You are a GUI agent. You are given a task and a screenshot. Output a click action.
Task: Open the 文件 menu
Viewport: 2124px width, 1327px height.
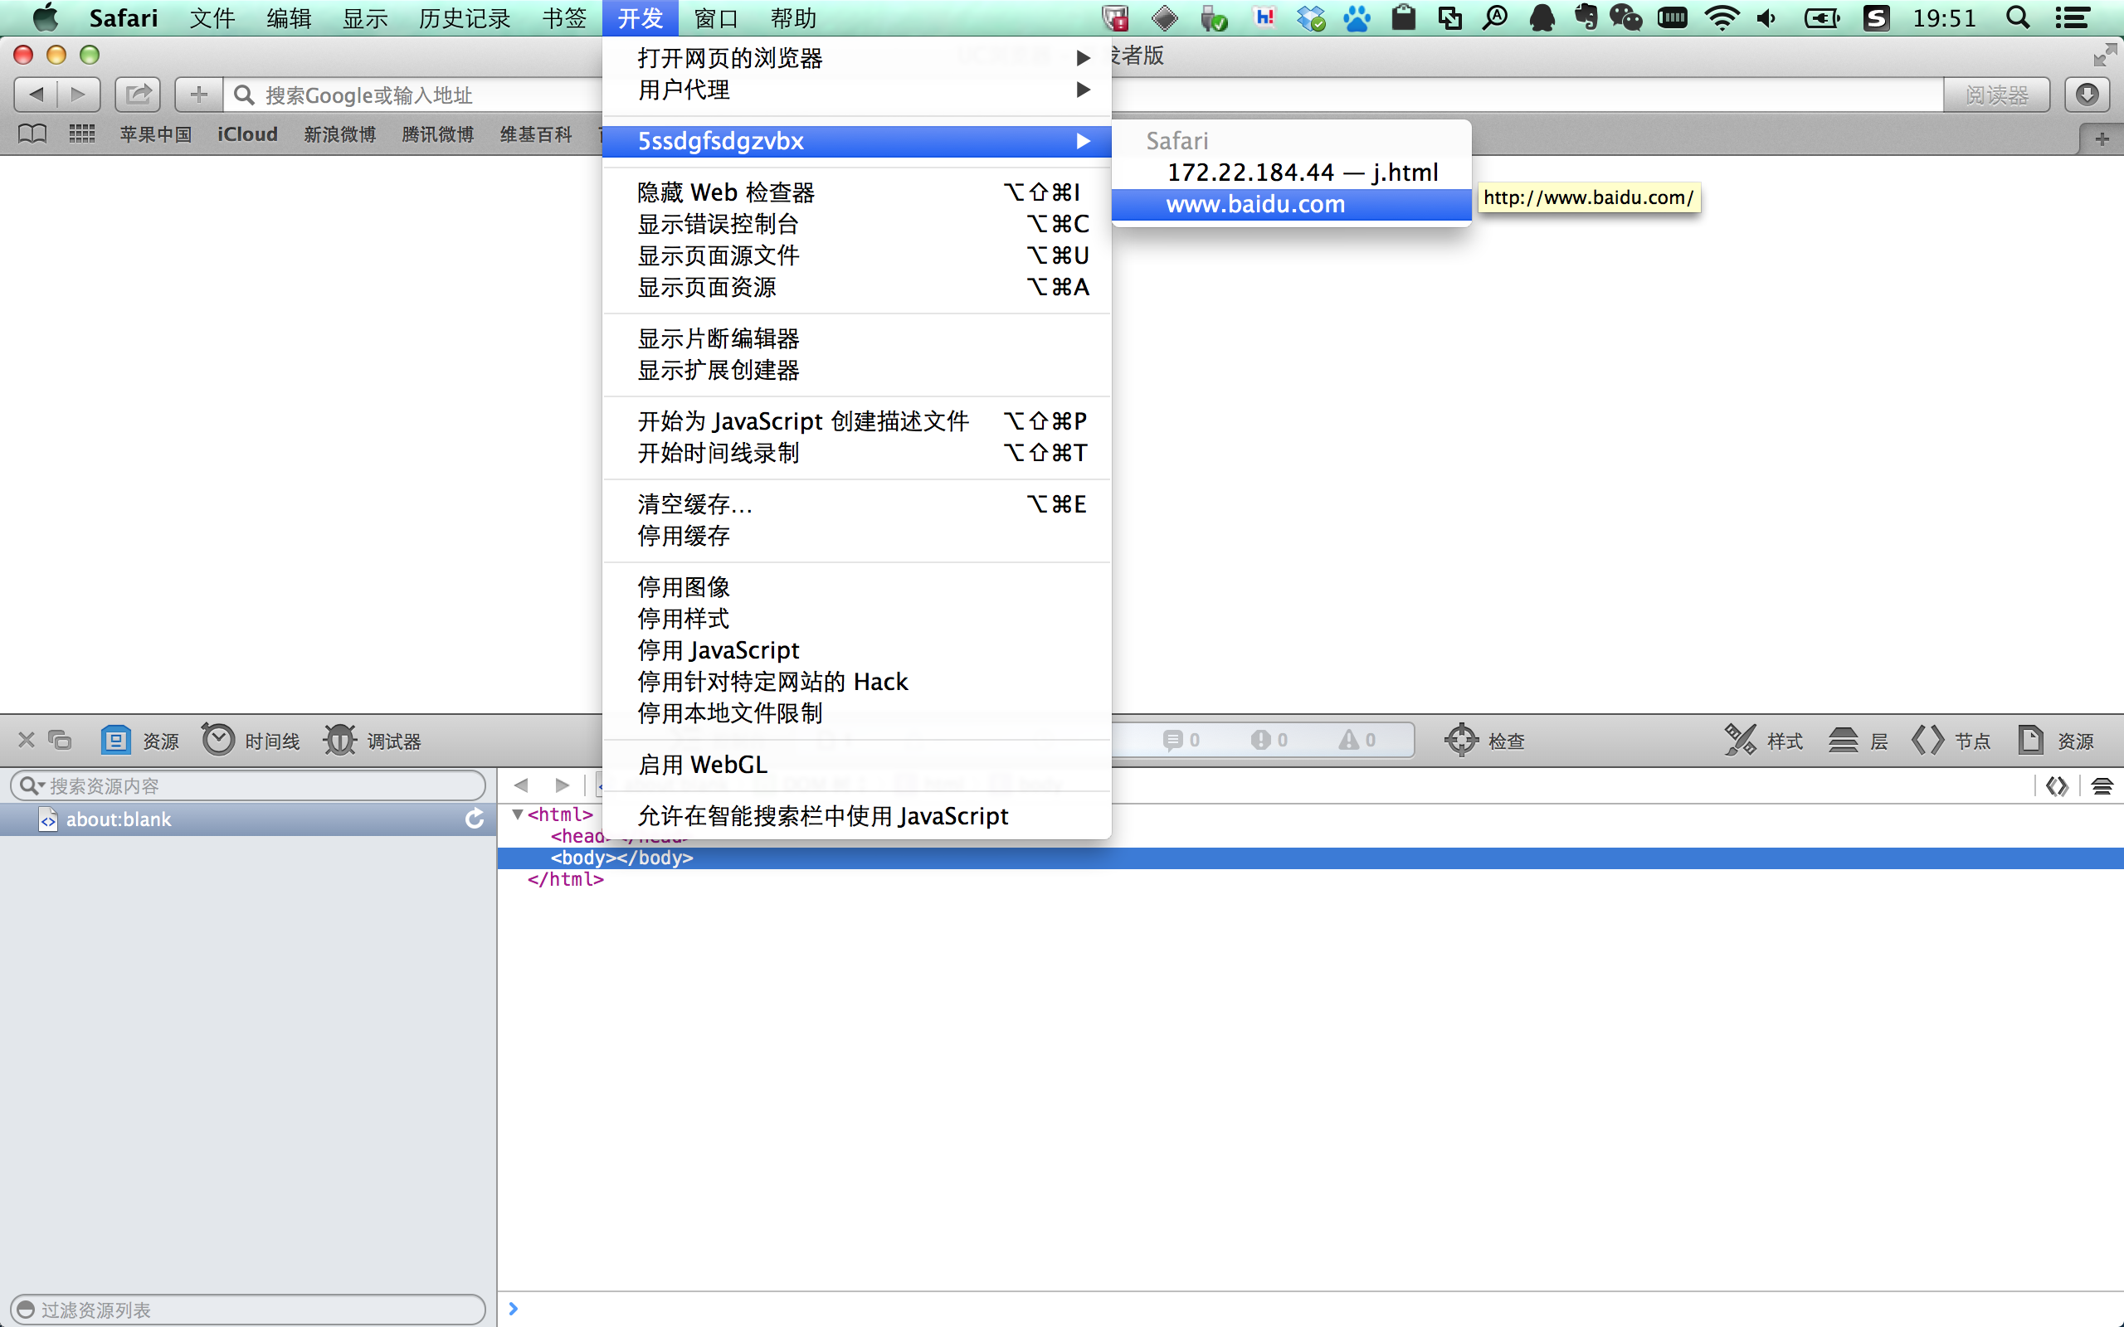(x=212, y=17)
